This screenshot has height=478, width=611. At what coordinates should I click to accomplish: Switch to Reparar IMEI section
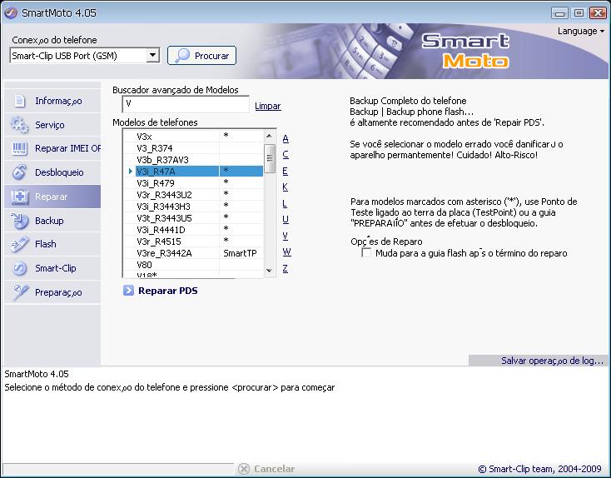[x=52, y=148]
